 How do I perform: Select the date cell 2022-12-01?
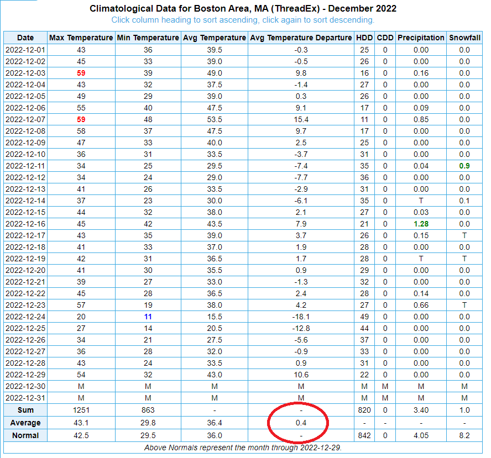[x=25, y=50]
